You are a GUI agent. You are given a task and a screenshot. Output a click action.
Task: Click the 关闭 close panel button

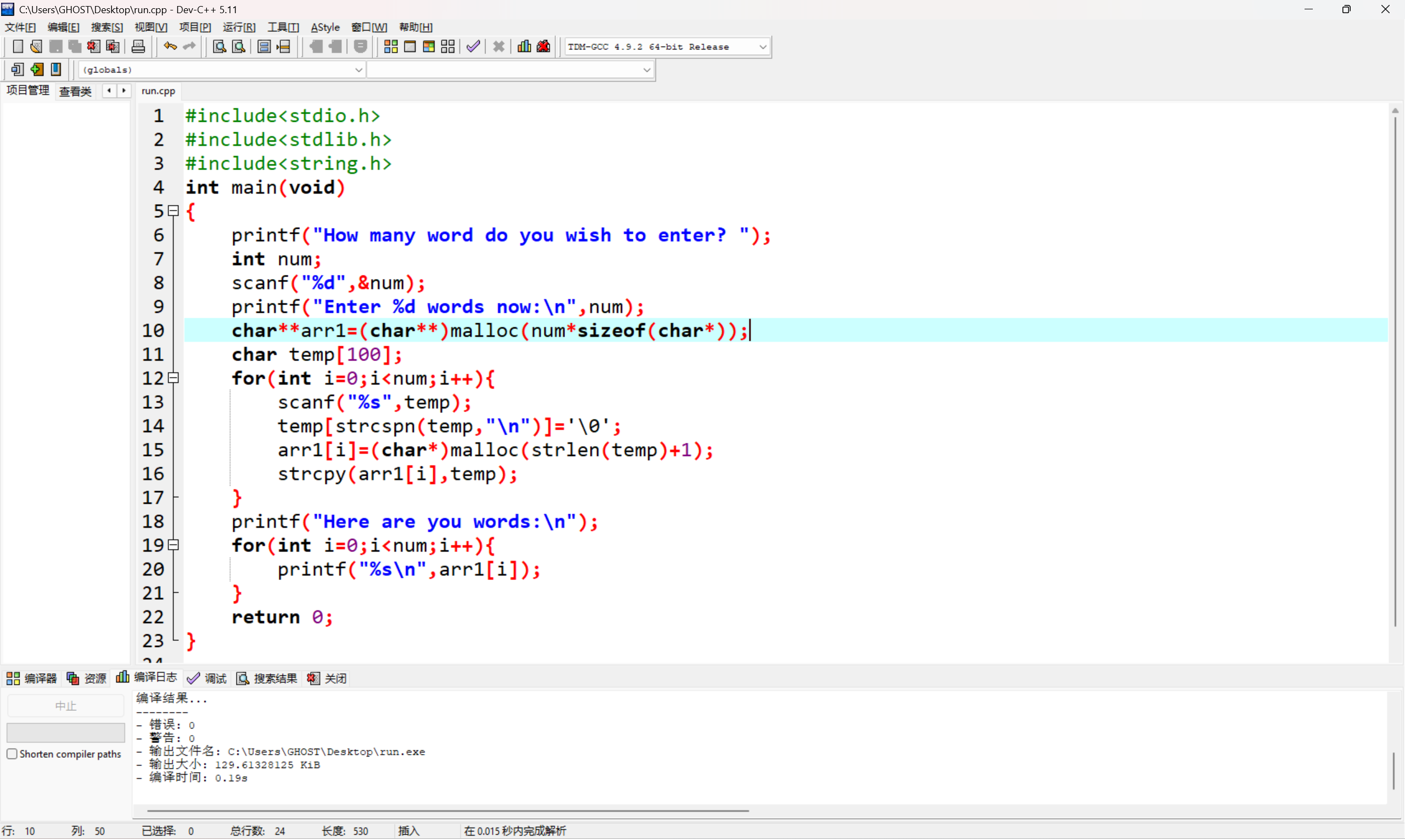(x=327, y=678)
